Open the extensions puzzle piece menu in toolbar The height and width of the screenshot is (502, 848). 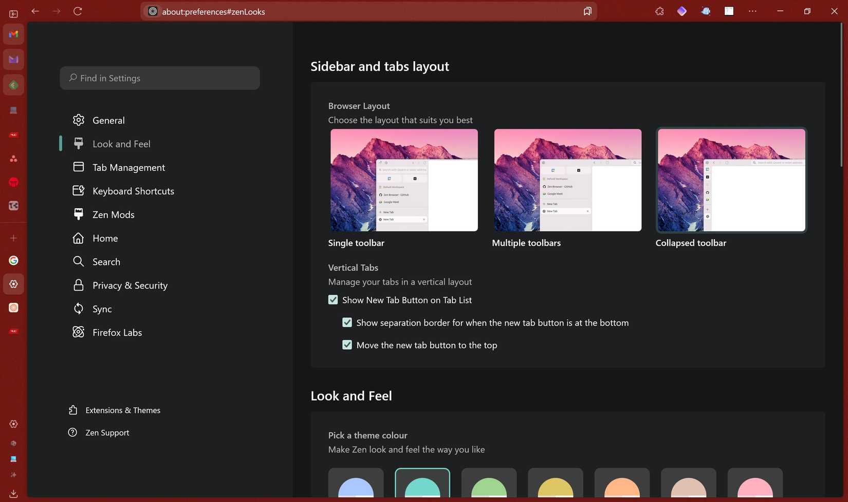pyautogui.click(x=659, y=11)
